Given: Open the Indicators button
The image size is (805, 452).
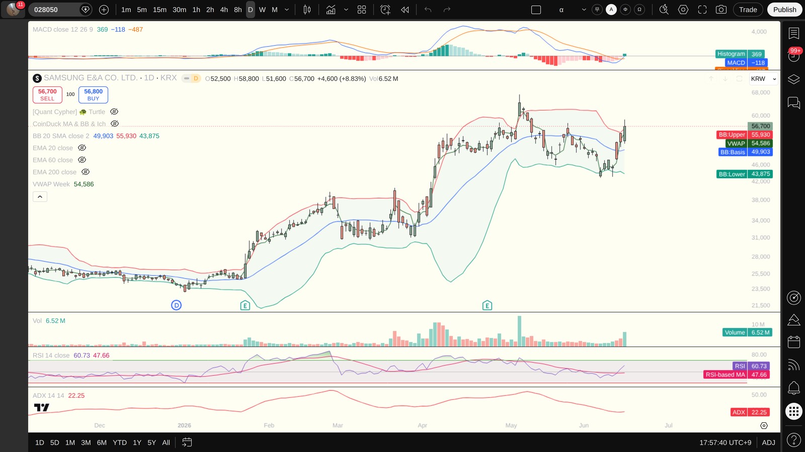Looking at the screenshot, I should (x=331, y=10).
